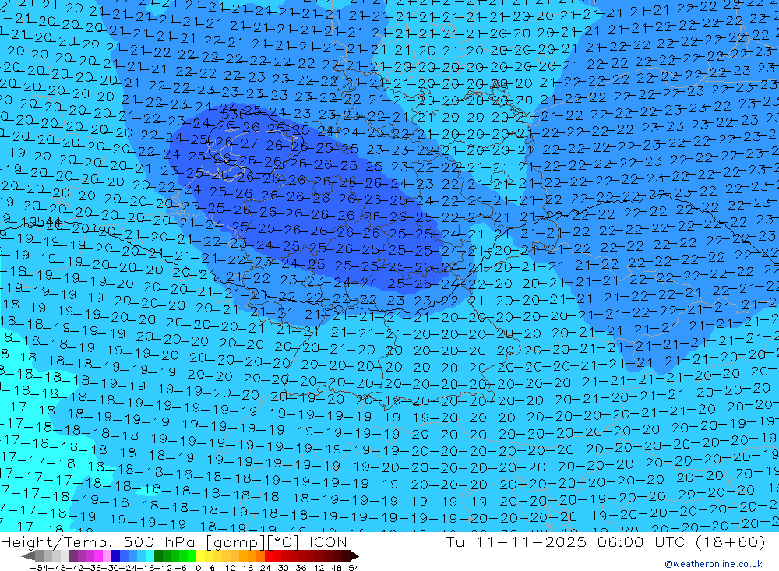Click the 27 temperature value in the cold core
Viewport: 779px width, 571px height.
[x=249, y=144]
